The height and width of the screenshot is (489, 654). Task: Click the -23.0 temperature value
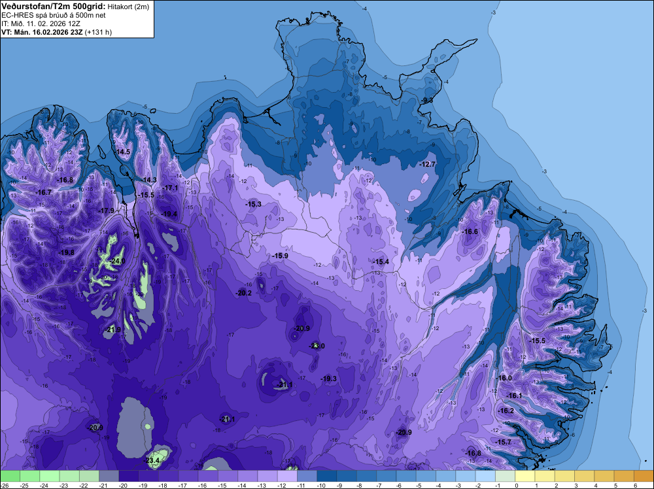coord(317,346)
